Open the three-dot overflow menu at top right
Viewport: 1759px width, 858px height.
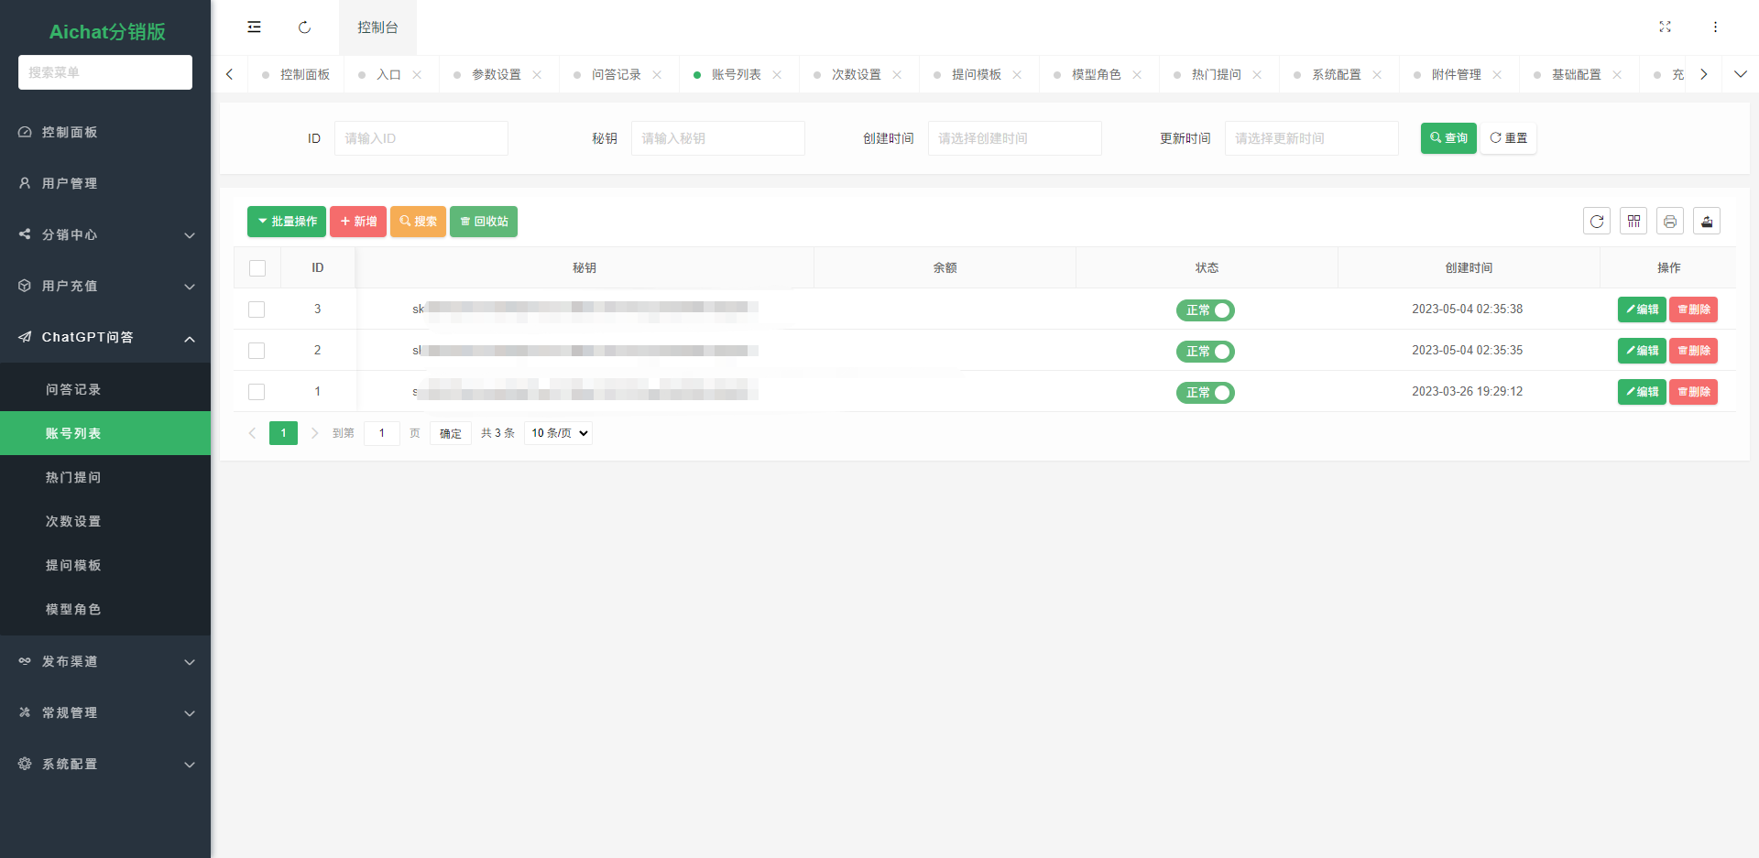(x=1715, y=27)
